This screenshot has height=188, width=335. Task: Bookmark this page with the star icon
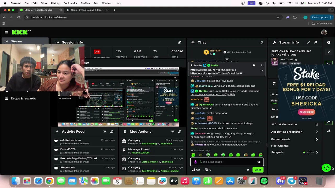coord(278,17)
